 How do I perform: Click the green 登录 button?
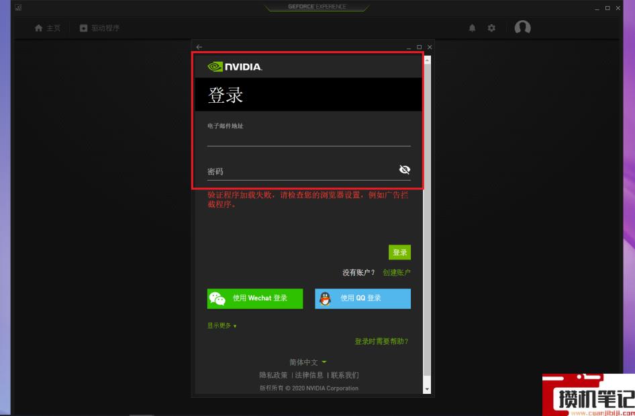(x=399, y=252)
